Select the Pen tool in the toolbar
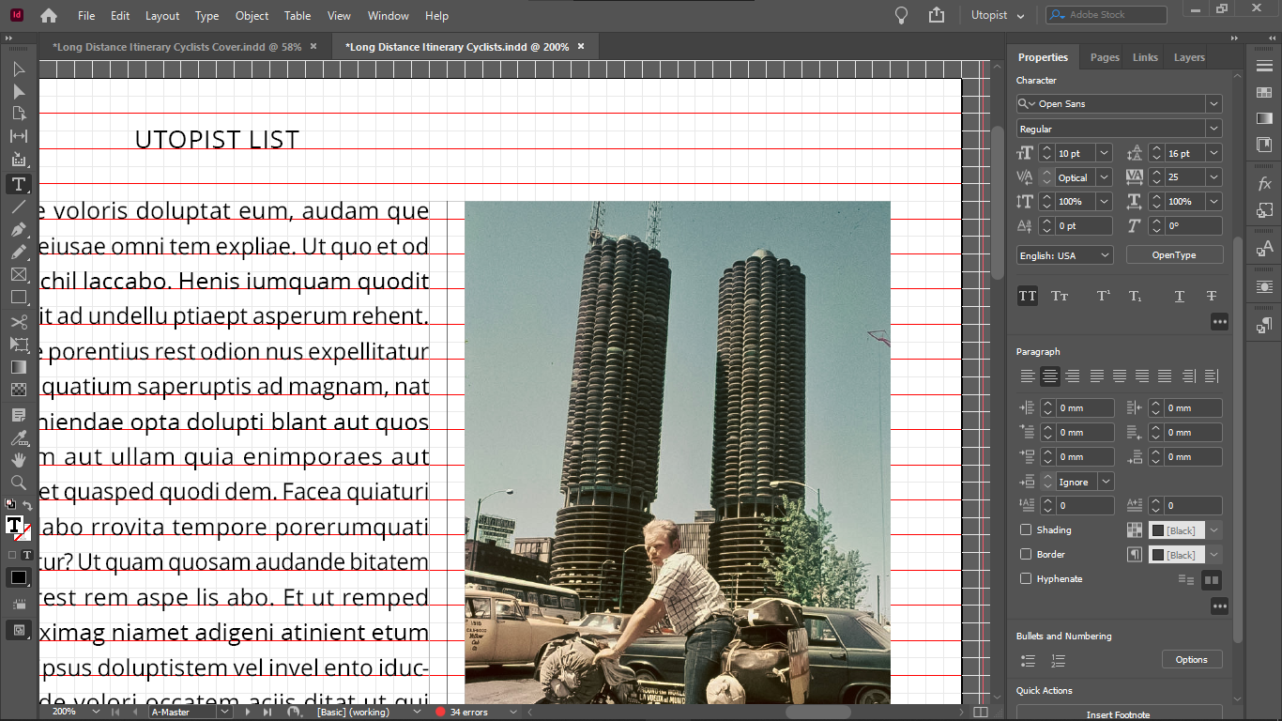Screen dimensions: 1282x721 (x=18, y=229)
